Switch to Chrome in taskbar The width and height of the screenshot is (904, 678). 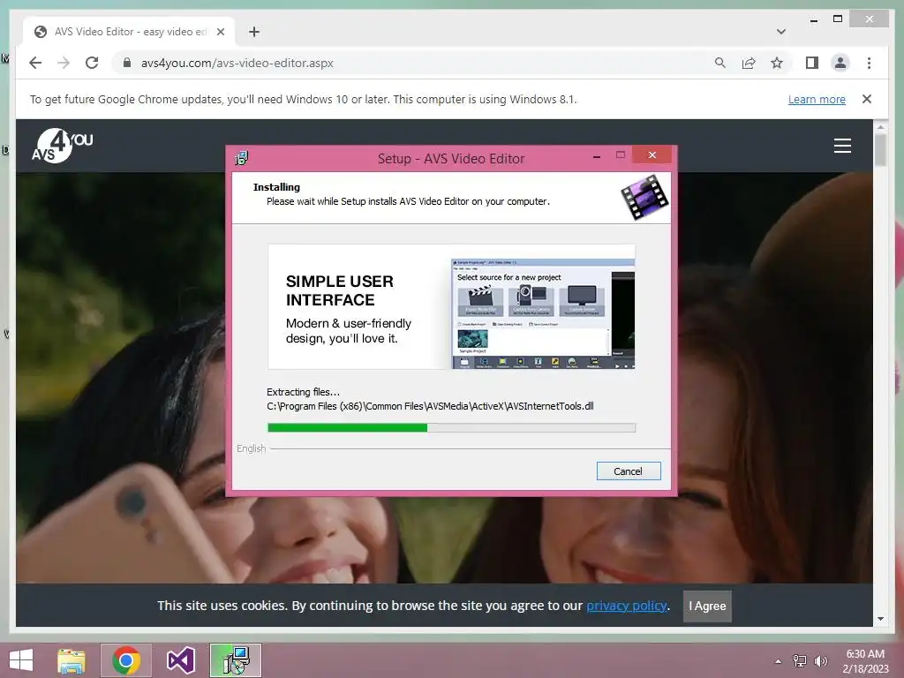[126, 660]
